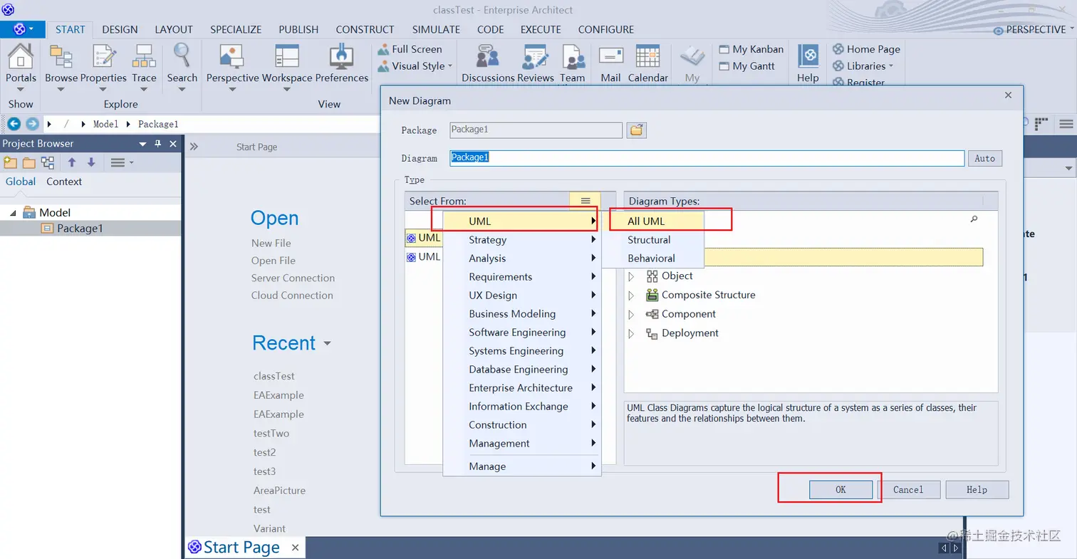Click the diagram icon in Project Browser toolbar
The image size is (1077, 559).
[x=48, y=162]
